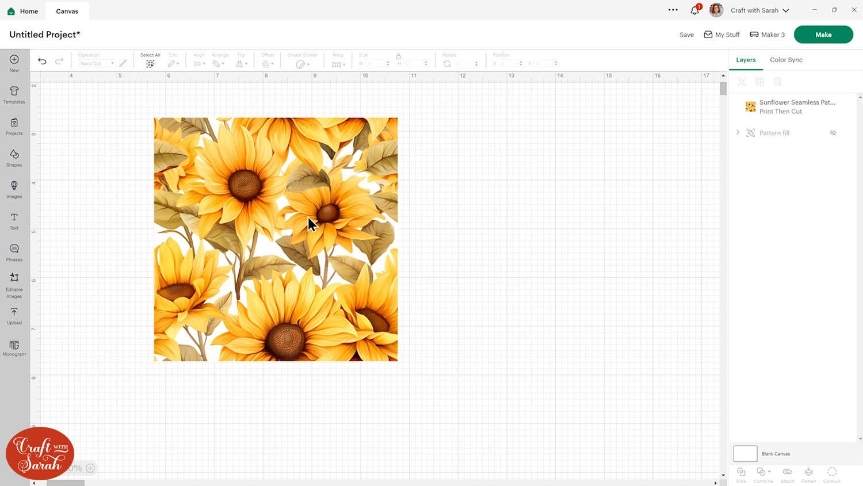Viewport: 863px width, 486px height.
Task: Open the notifications bell
Action: click(x=694, y=10)
